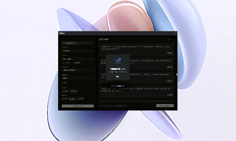Viewport: 236px width, 141px height.
Task: Click the video icon in the progress popup
Action: coord(118,61)
